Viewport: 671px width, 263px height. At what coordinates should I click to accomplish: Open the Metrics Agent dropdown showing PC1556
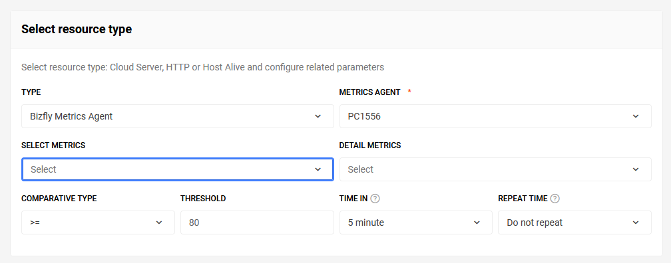(x=495, y=116)
